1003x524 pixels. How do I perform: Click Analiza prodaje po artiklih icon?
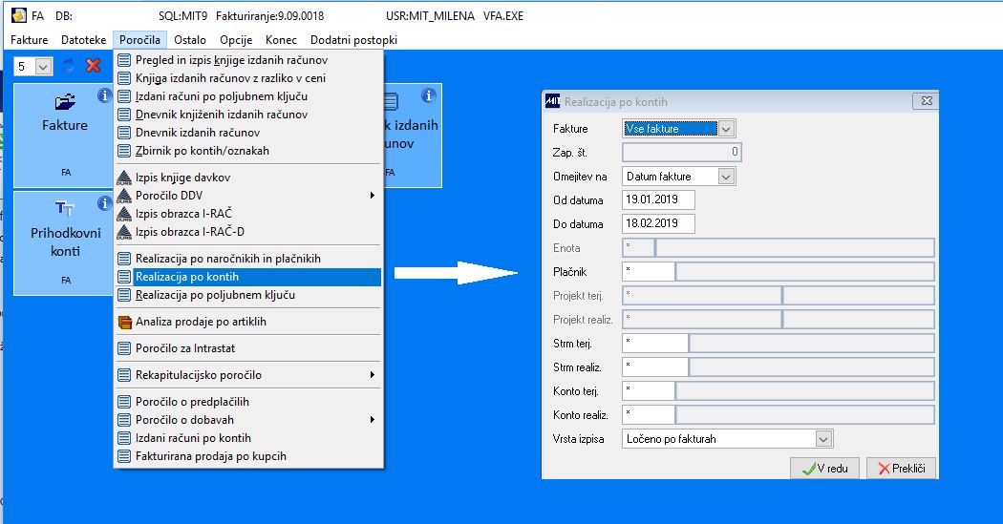tap(125, 322)
